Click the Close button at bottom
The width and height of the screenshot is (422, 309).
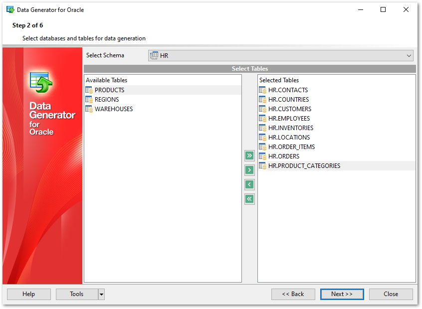click(x=391, y=294)
